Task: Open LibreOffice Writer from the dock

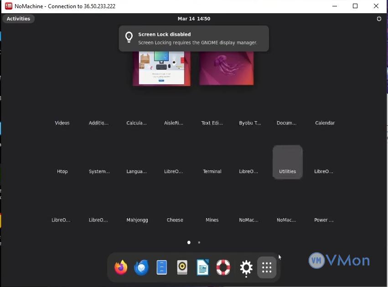Action: [202, 267]
